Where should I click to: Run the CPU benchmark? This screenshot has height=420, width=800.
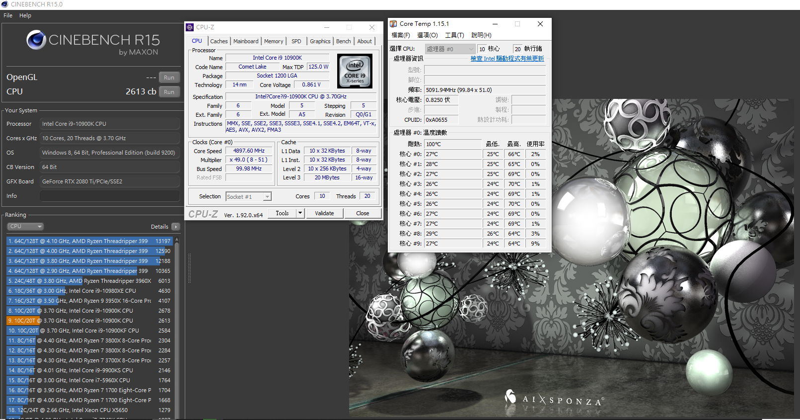(169, 92)
